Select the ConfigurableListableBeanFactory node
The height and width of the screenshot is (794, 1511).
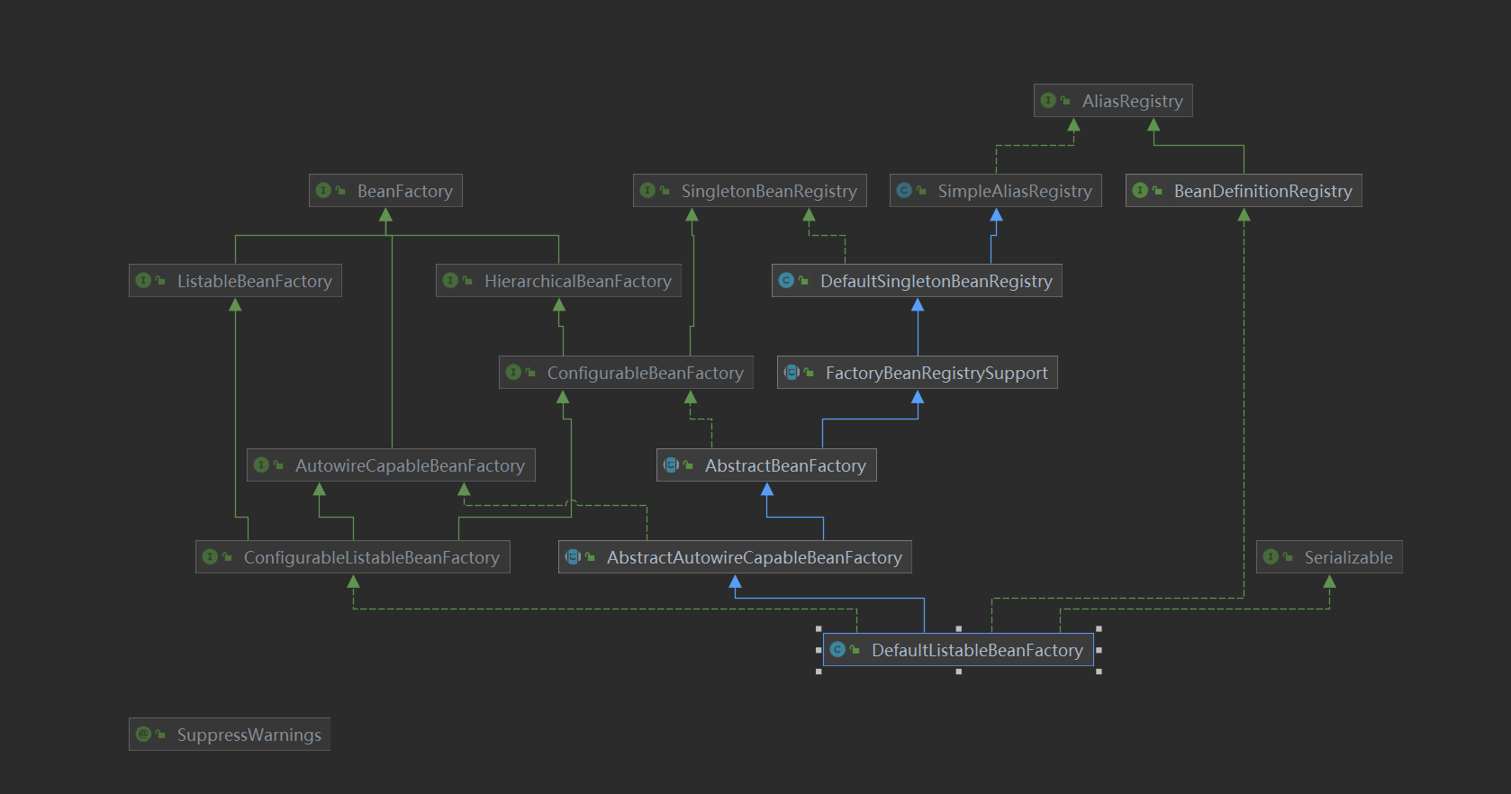[353, 557]
